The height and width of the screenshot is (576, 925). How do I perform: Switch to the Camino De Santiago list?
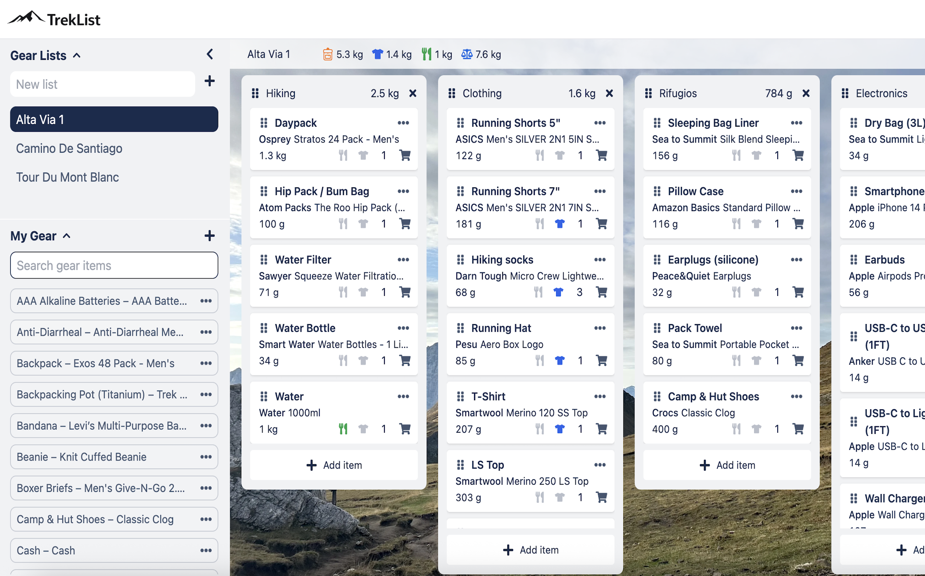(x=69, y=148)
